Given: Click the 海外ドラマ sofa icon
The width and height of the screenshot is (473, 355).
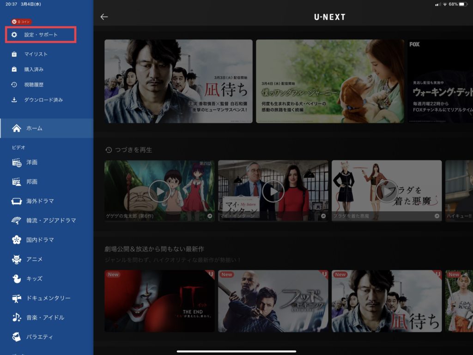Looking at the screenshot, I should pyautogui.click(x=17, y=201).
